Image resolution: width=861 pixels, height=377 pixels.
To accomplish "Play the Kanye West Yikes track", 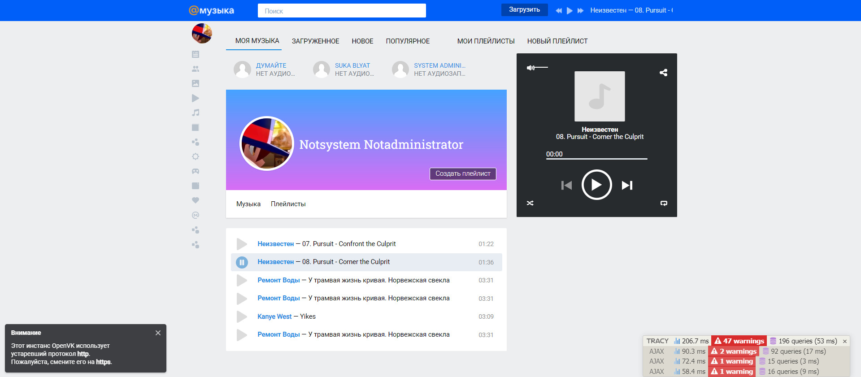I will (242, 316).
